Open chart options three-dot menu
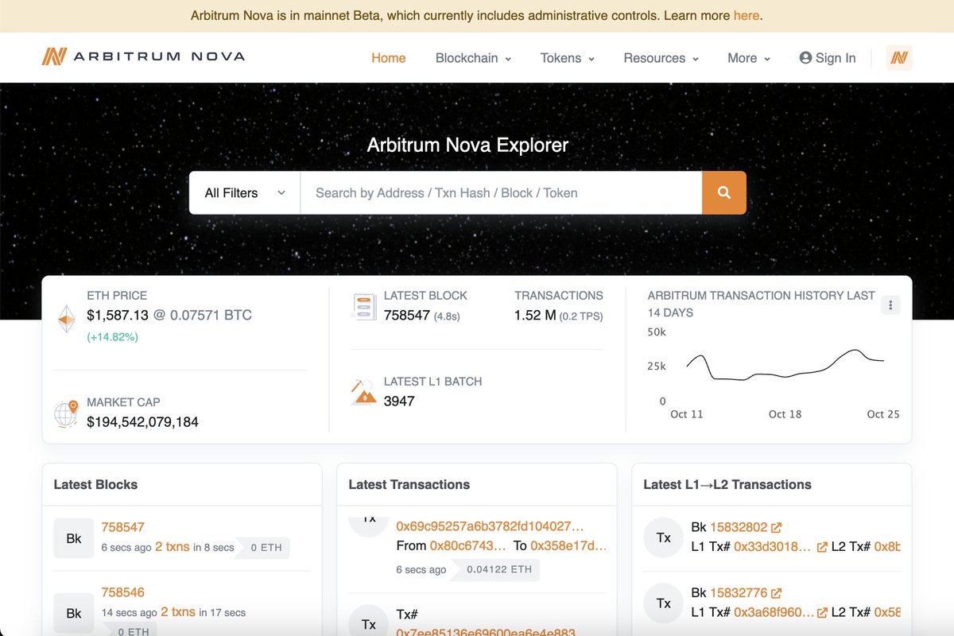Image resolution: width=954 pixels, height=636 pixels. 890,304
